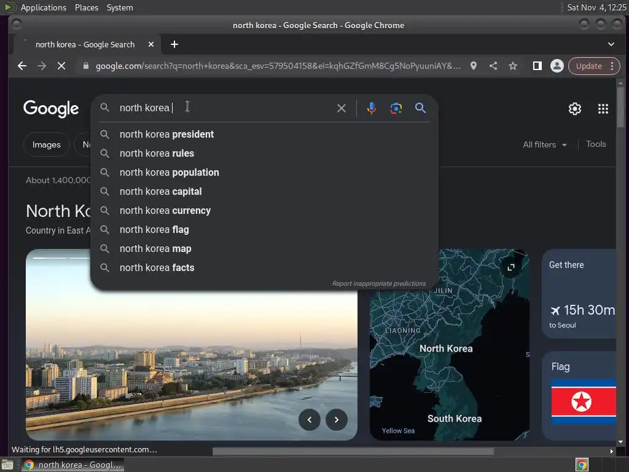Choose the north korea capital suggestion

click(x=264, y=192)
